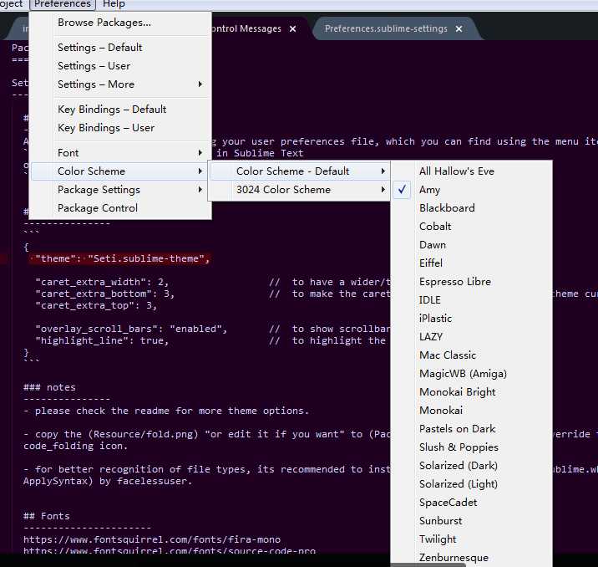The image size is (598, 567).
Task: Choose Eiffel color scheme
Action: (x=471, y=263)
